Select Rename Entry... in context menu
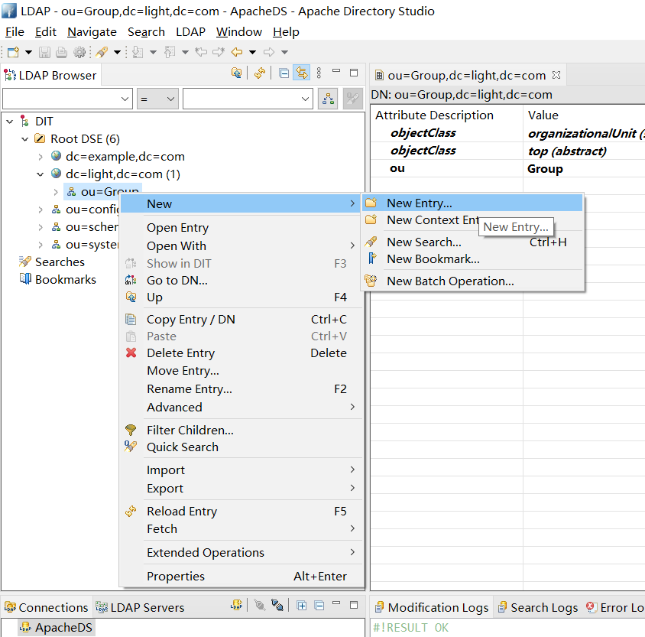The width and height of the screenshot is (645, 637). click(189, 389)
